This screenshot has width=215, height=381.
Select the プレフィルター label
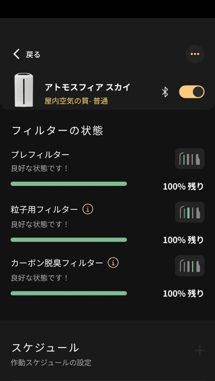coord(40,155)
